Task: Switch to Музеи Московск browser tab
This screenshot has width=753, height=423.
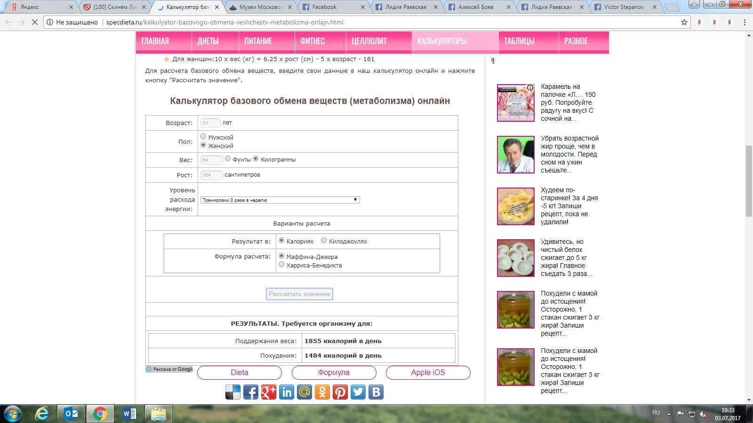Action: pyautogui.click(x=260, y=7)
